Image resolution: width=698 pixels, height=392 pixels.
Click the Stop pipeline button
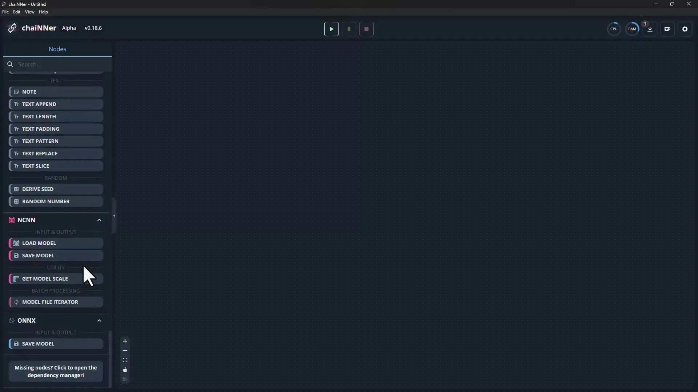pyautogui.click(x=366, y=29)
